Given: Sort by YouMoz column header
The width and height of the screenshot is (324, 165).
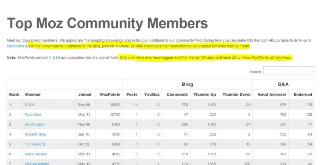Looking at the screenshot, I should pyautogui.click(x=152, y=95).
